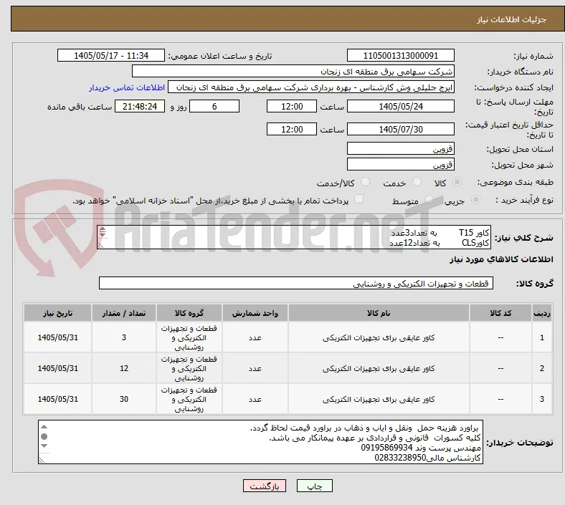Click the request creator field ایرج جلیلی وش
The image size is (565, 505).
point(311,87)
